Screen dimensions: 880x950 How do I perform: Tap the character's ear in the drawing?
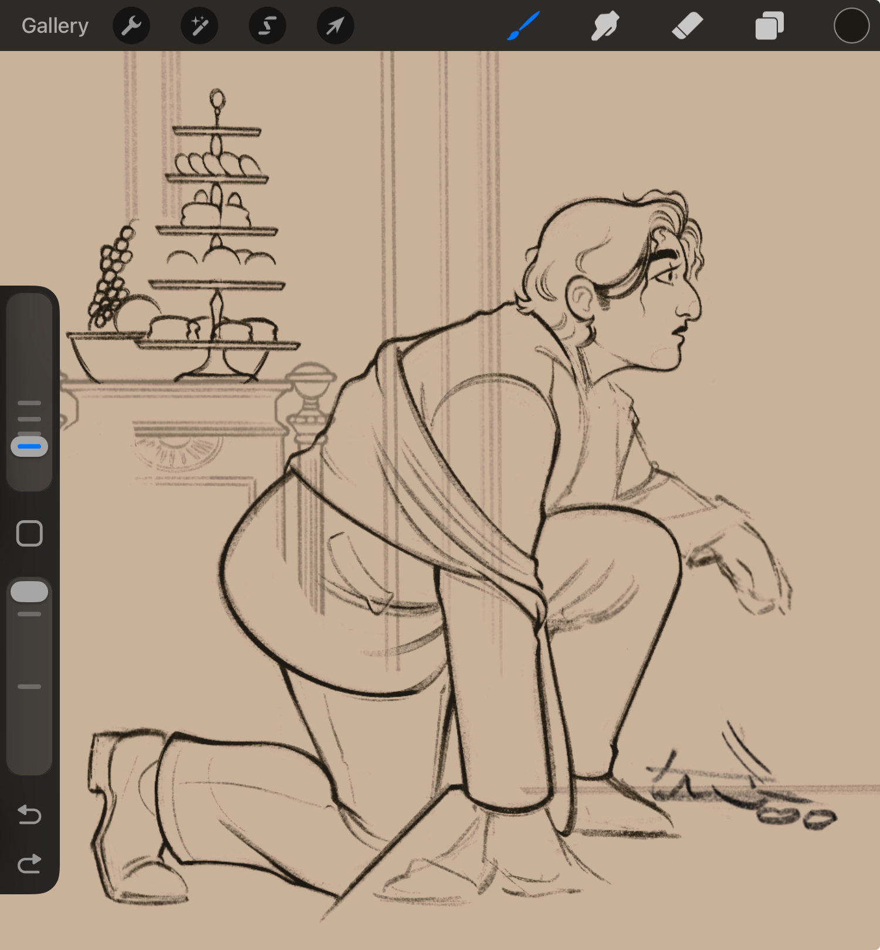pos(583,299)
